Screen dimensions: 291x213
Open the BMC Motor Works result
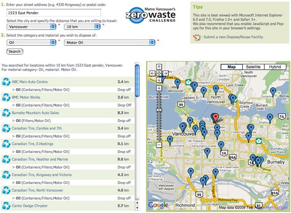[26, 97]
